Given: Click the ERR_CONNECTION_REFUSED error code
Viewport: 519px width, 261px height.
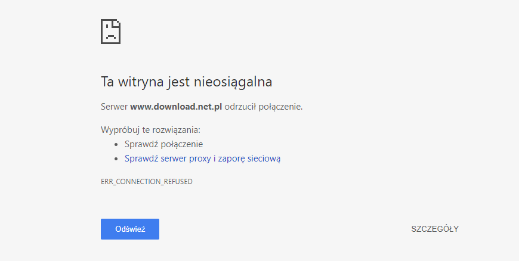Looking at the screenshot, I should click(147, 182).
